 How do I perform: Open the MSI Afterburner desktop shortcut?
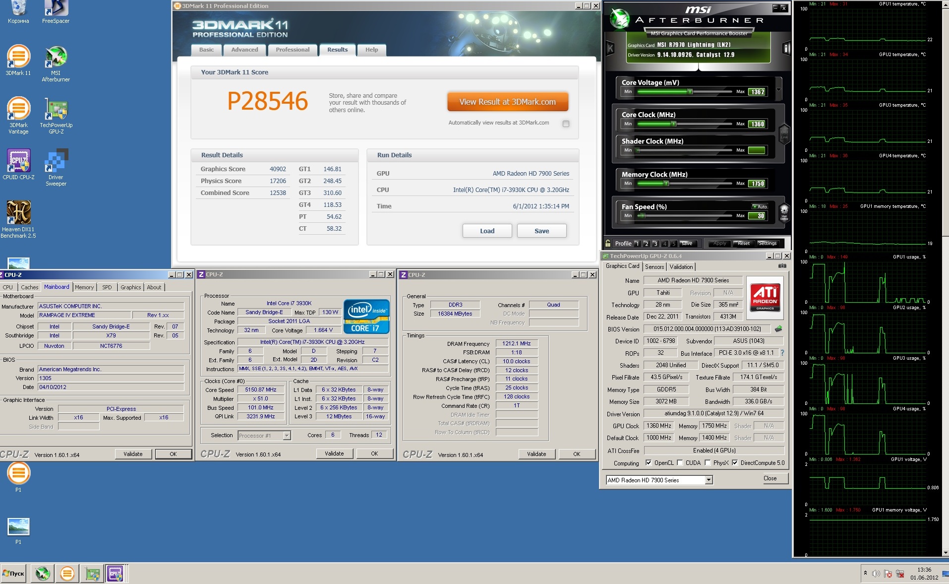pos(56,64)
